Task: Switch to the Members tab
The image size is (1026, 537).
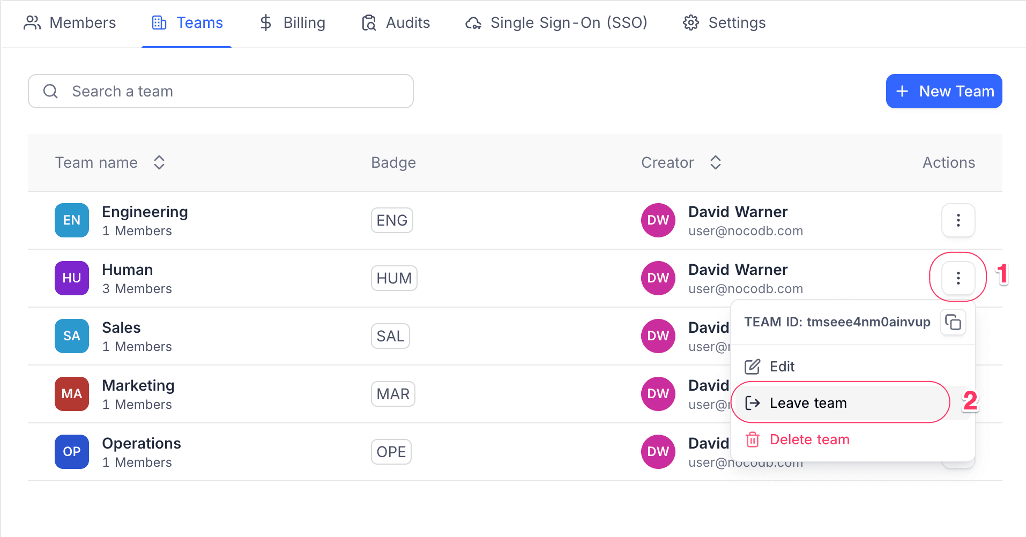Action: click(x=70, y=23)
